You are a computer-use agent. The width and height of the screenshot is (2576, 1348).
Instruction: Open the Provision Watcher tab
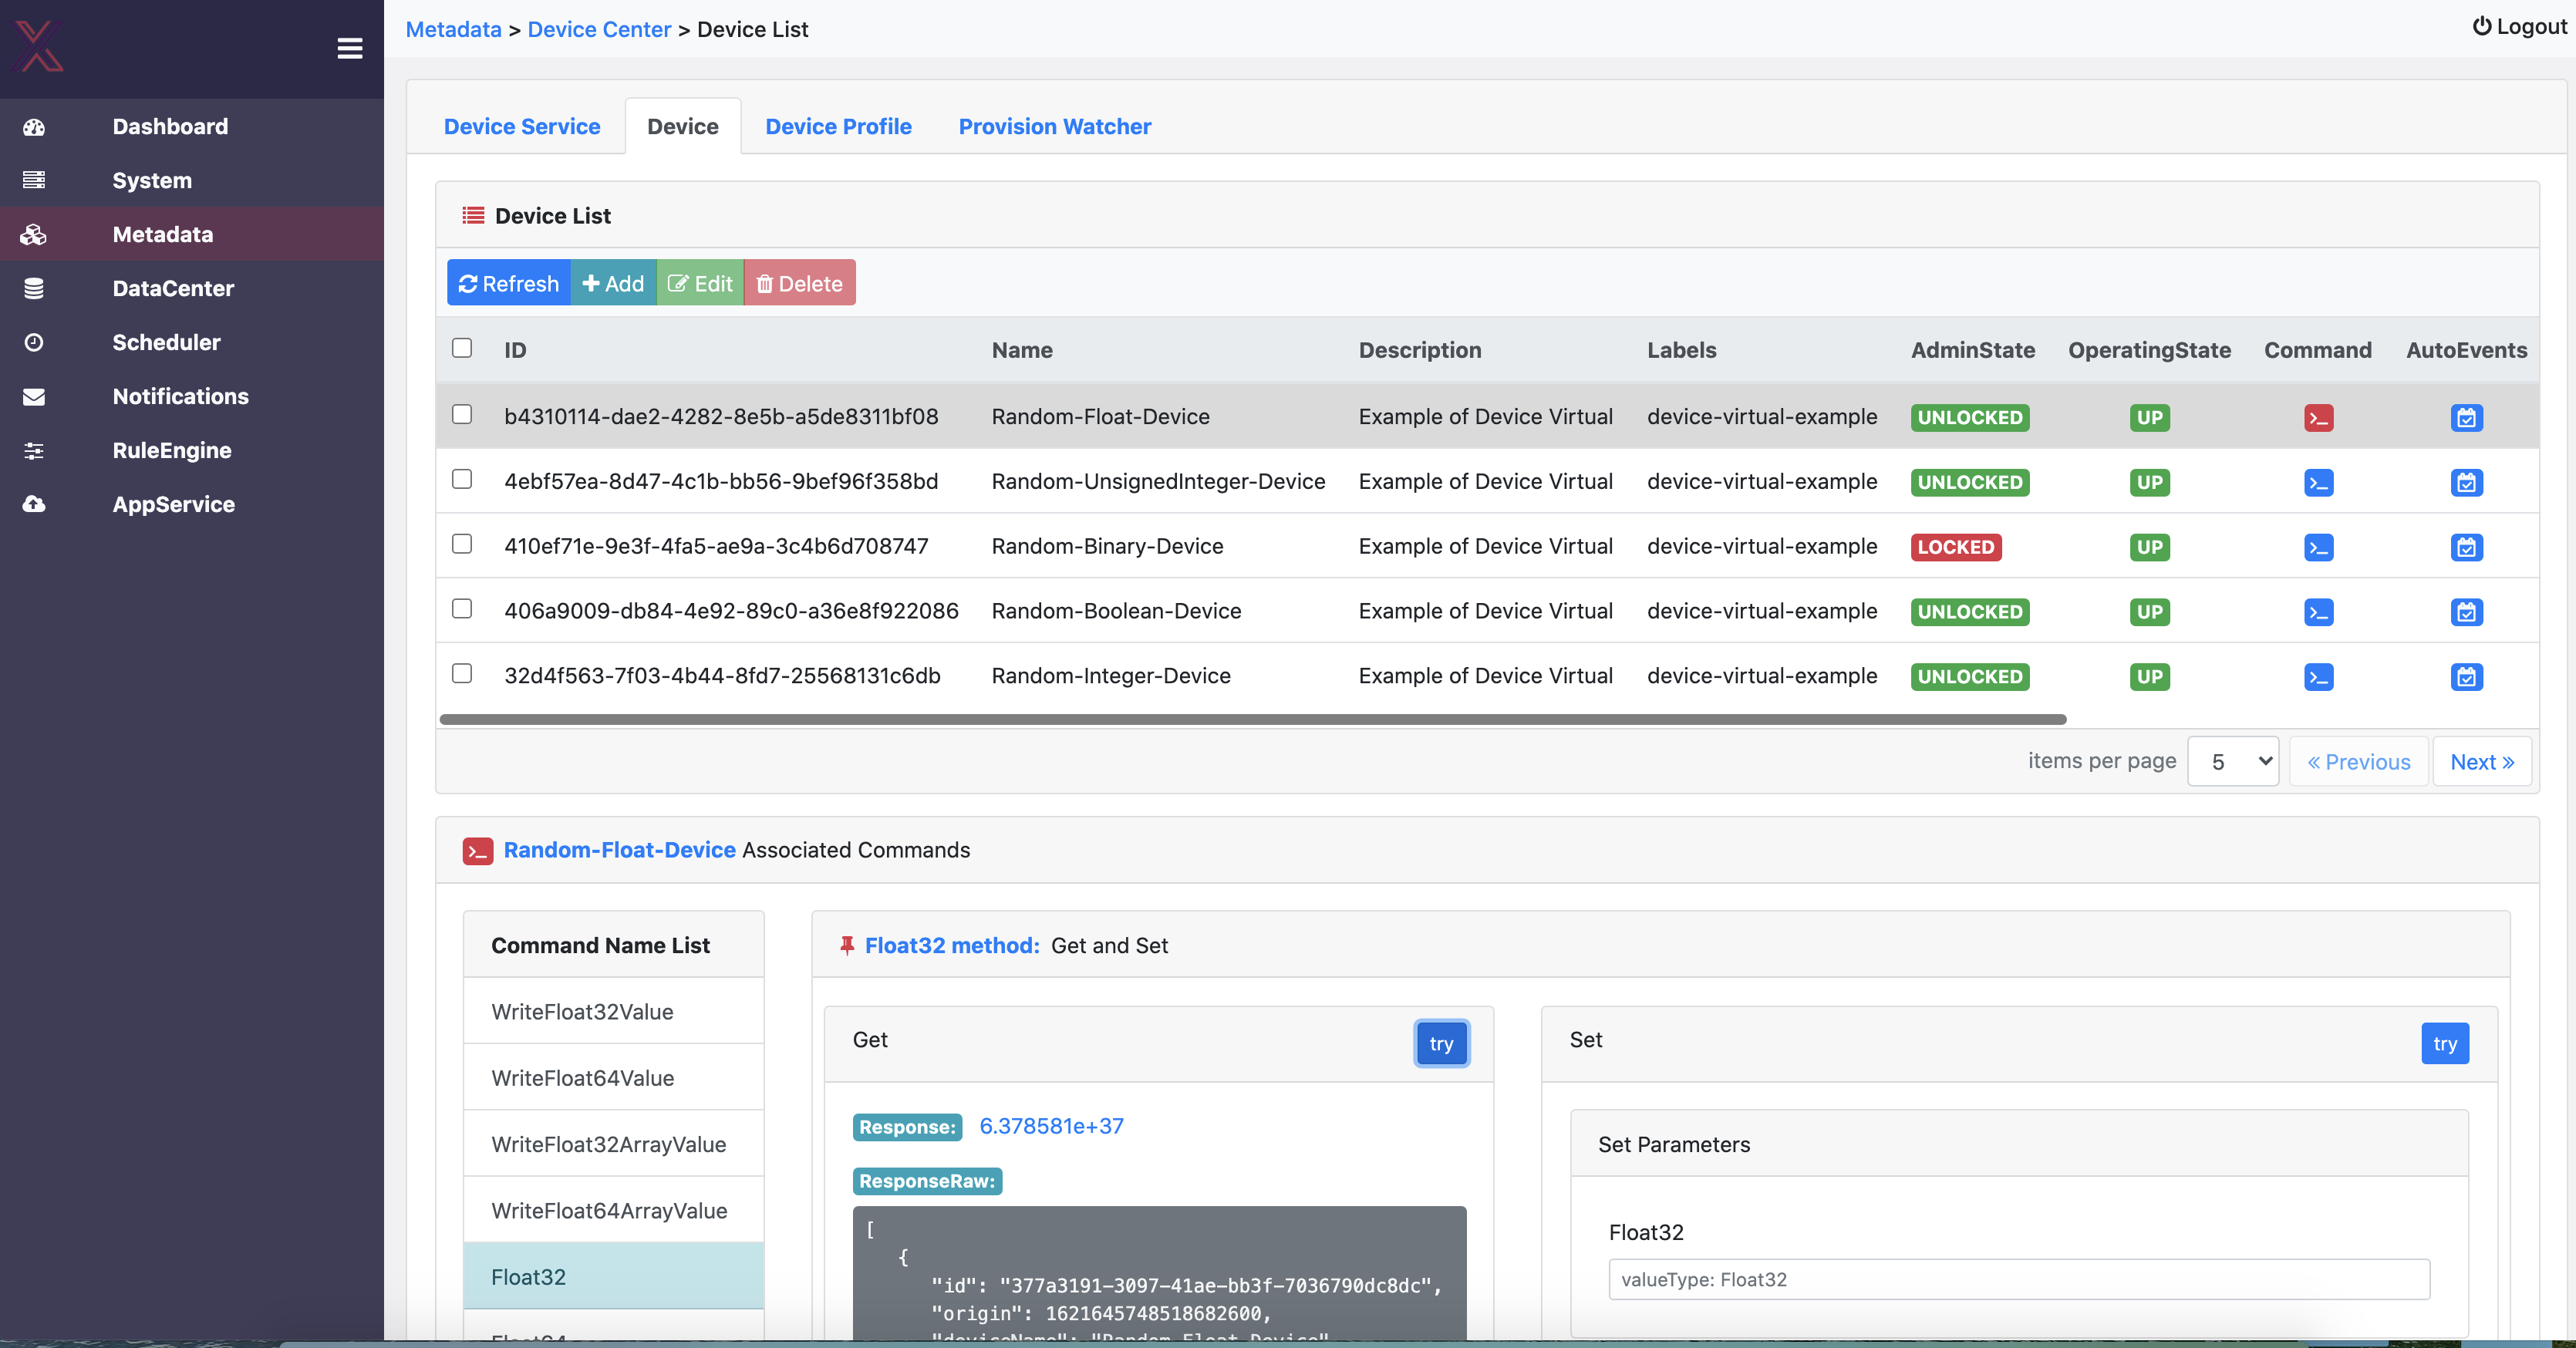pyautogui.click(x=1054, y=127)
